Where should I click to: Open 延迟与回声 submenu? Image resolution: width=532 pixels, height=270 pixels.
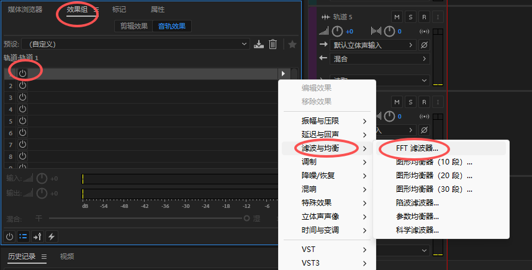click(326, 135)
